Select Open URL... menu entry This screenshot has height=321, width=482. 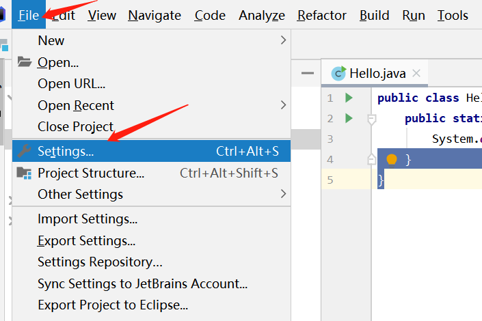[151, 83]
